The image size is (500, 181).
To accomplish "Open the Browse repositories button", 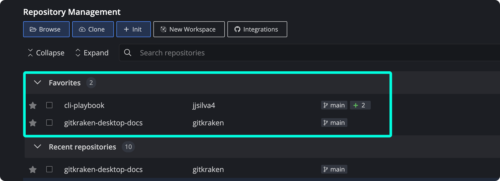I will pos(46,29).
